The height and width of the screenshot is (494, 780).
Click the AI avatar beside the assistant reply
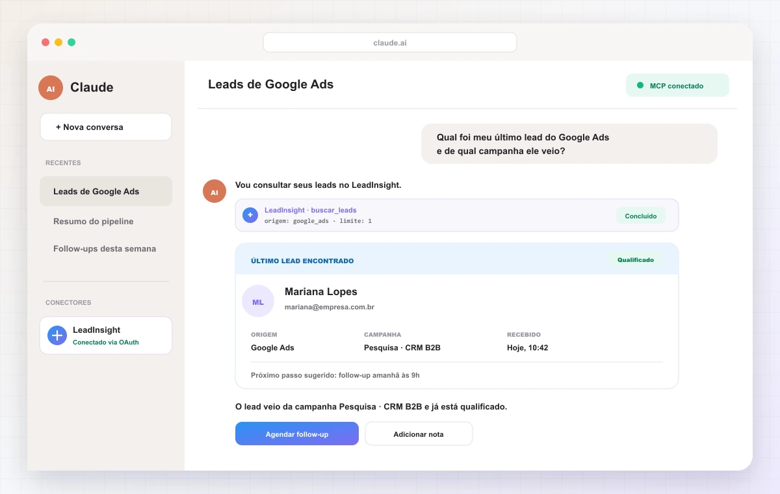tap(214, 192)
